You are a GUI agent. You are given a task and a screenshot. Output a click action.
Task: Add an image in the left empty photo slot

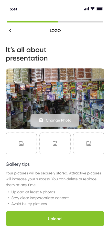click(21, 143)
